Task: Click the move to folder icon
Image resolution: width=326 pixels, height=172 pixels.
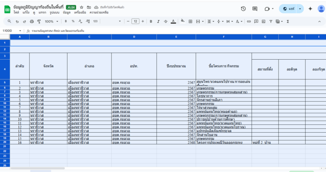Action: pos(89,7)
